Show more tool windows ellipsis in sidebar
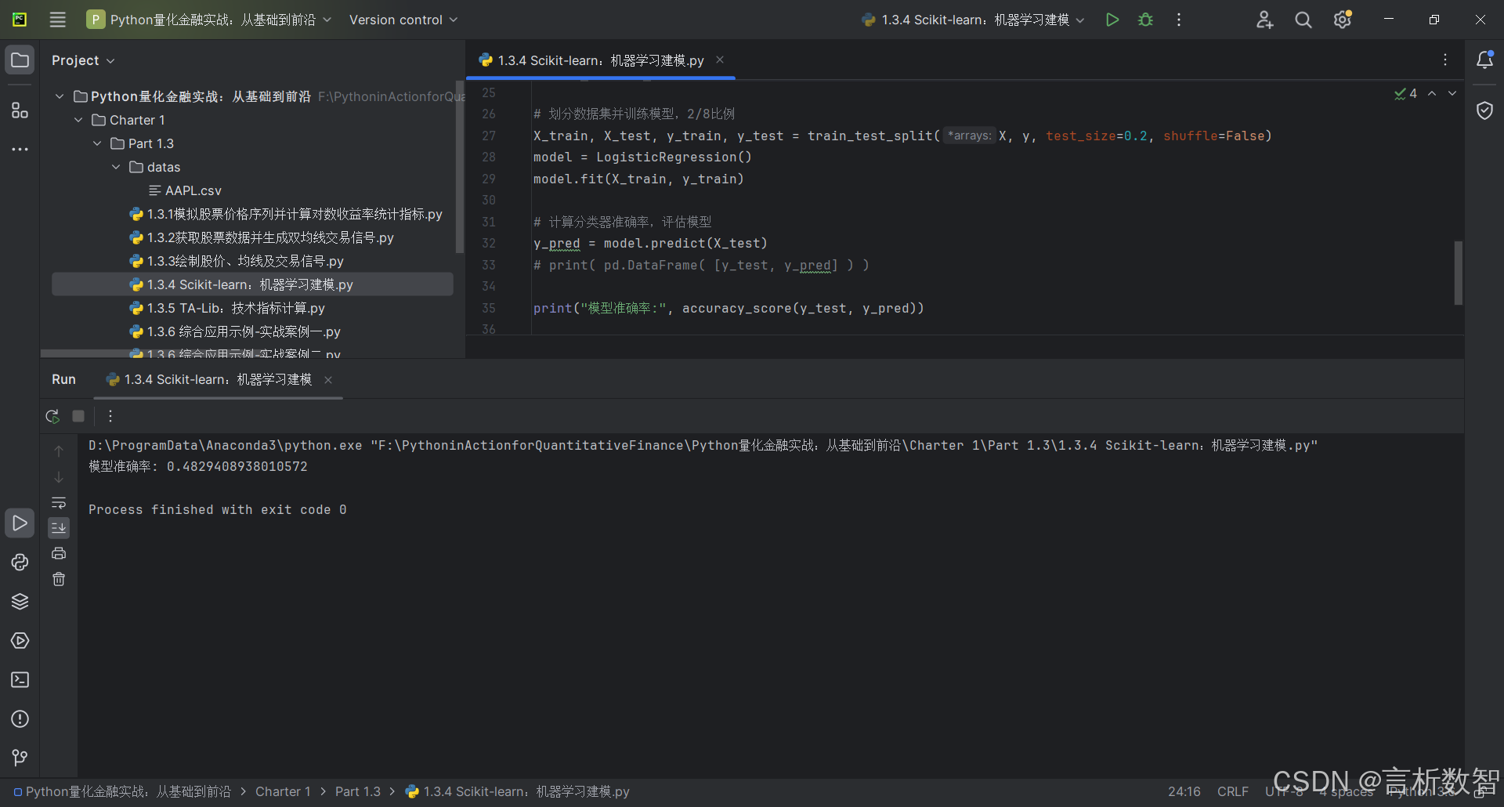The height and width of the screenshot is (807, 1504). [x=20, y=149]
